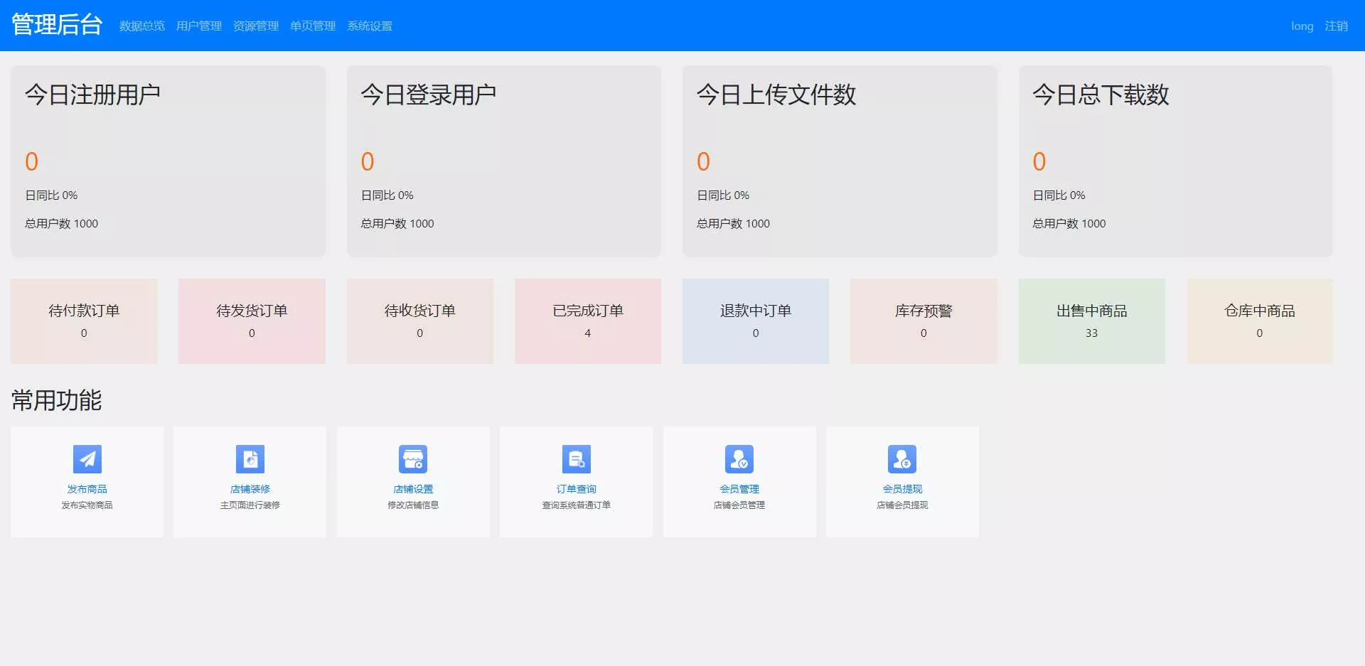The image size is (1365, 666).
Task: Open the 订单查询 link text
Action: click(577, 489)
